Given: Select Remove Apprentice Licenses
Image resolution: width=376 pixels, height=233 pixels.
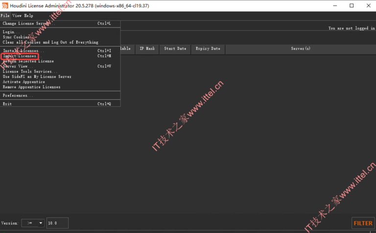Looking at the screenshot, I should coord(32,87).
